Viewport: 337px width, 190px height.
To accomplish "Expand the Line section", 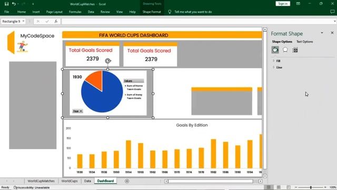I will coord(279,68).
